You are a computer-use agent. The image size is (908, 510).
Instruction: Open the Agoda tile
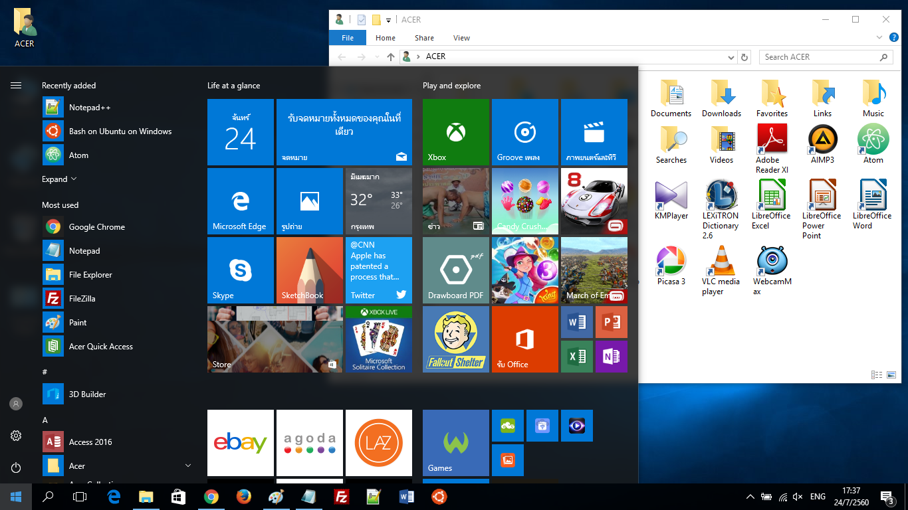pos(310,443)
